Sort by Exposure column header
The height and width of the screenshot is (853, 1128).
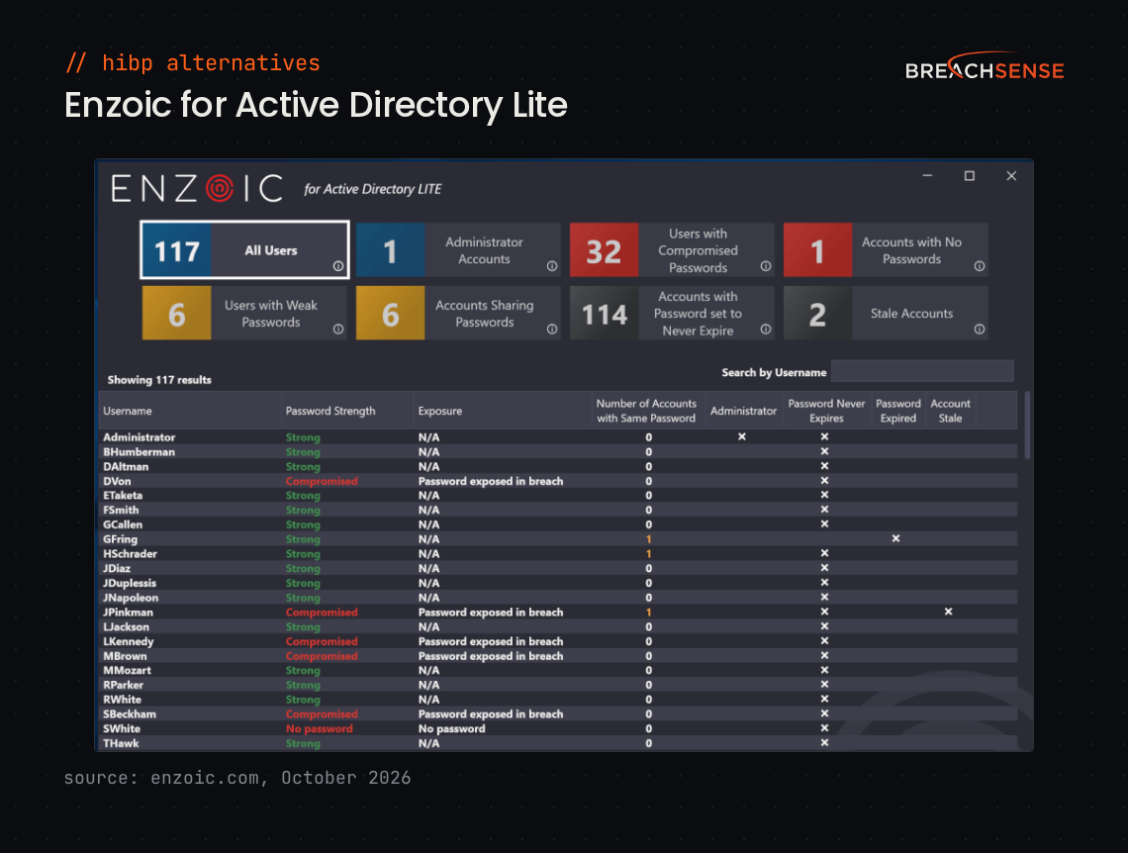click(503, 411)
